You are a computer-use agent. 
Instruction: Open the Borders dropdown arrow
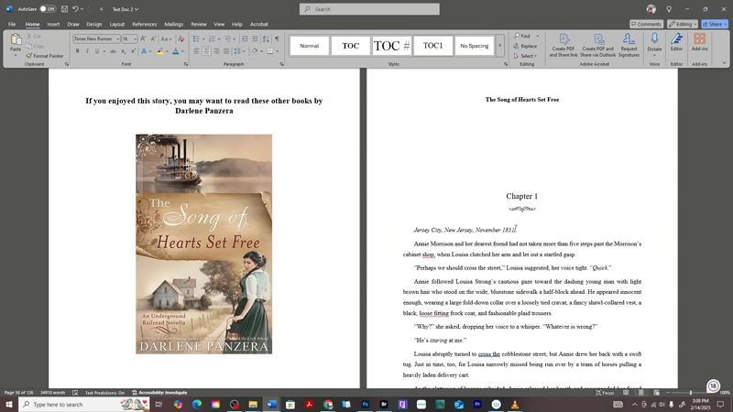tap(277, 51)
